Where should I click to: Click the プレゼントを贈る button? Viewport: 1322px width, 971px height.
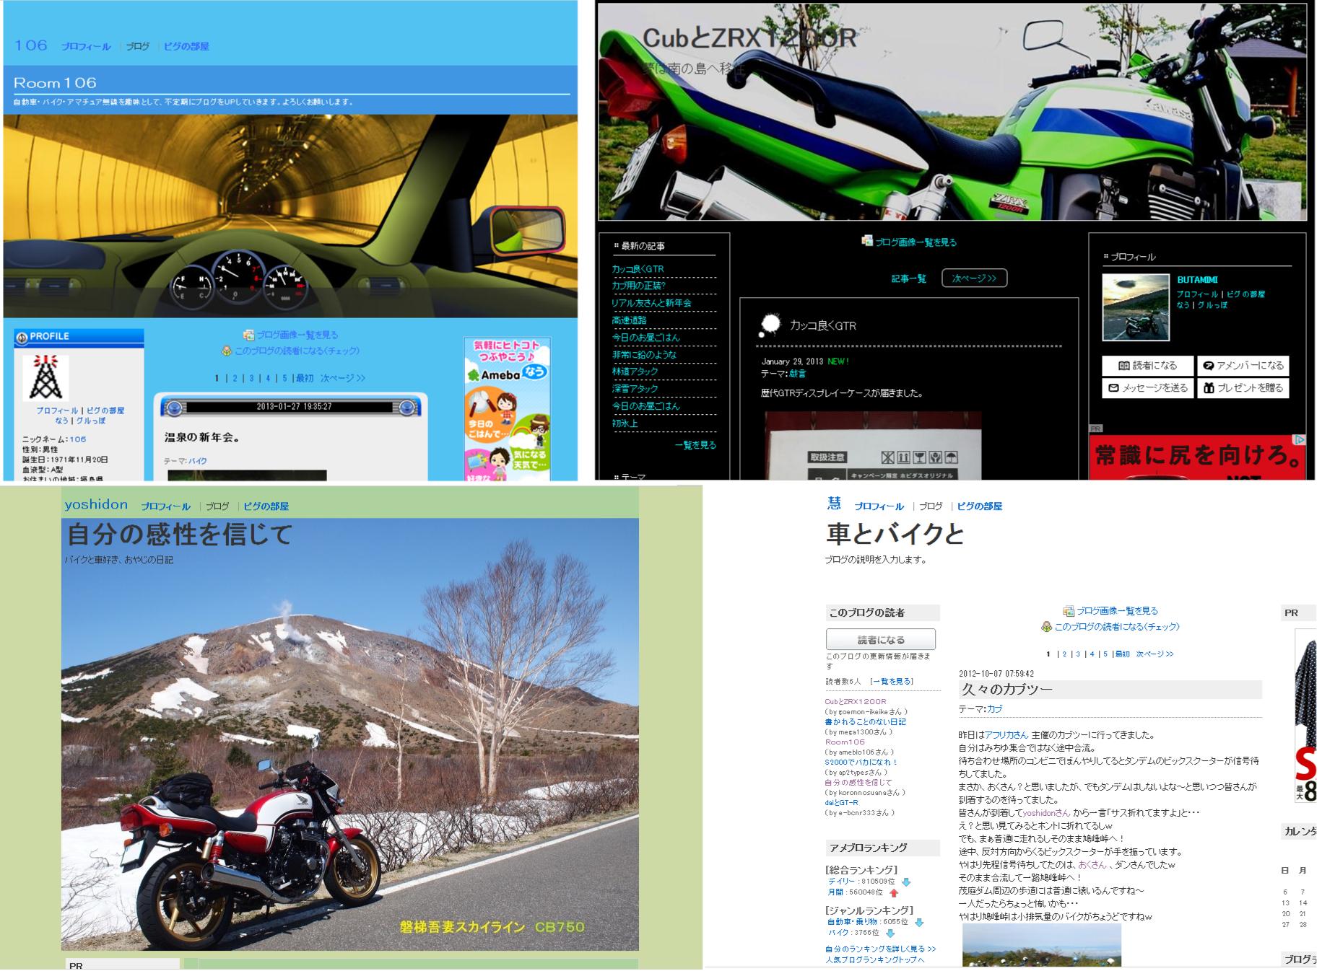coord(1243,388)
